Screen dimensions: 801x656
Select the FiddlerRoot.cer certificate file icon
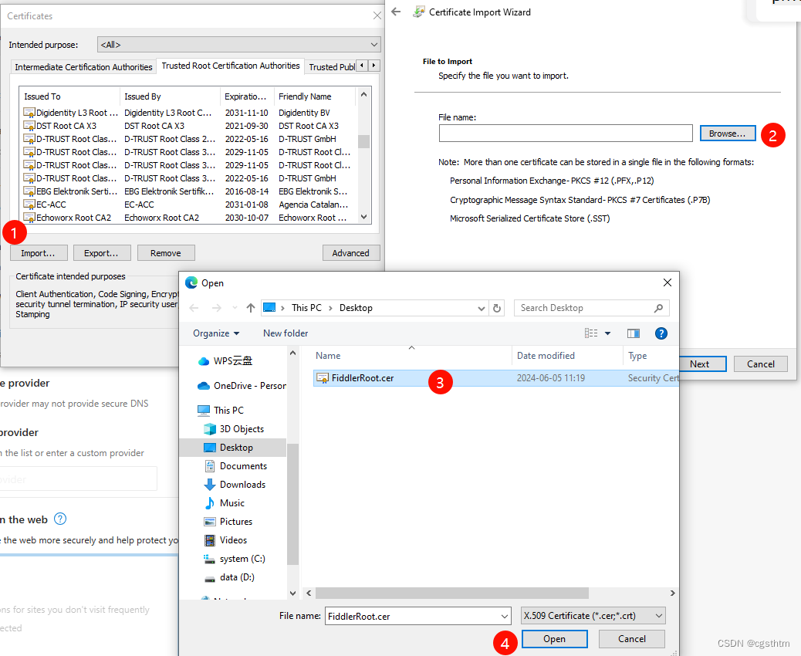coord(322,377)
